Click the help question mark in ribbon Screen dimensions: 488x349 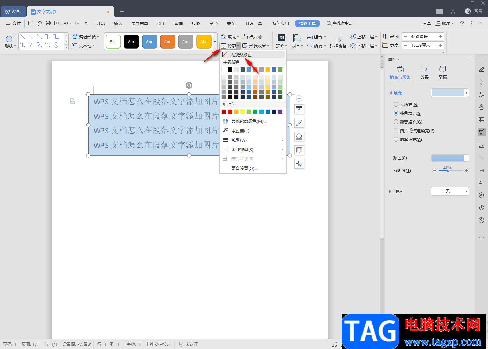[x=462, y=23]
